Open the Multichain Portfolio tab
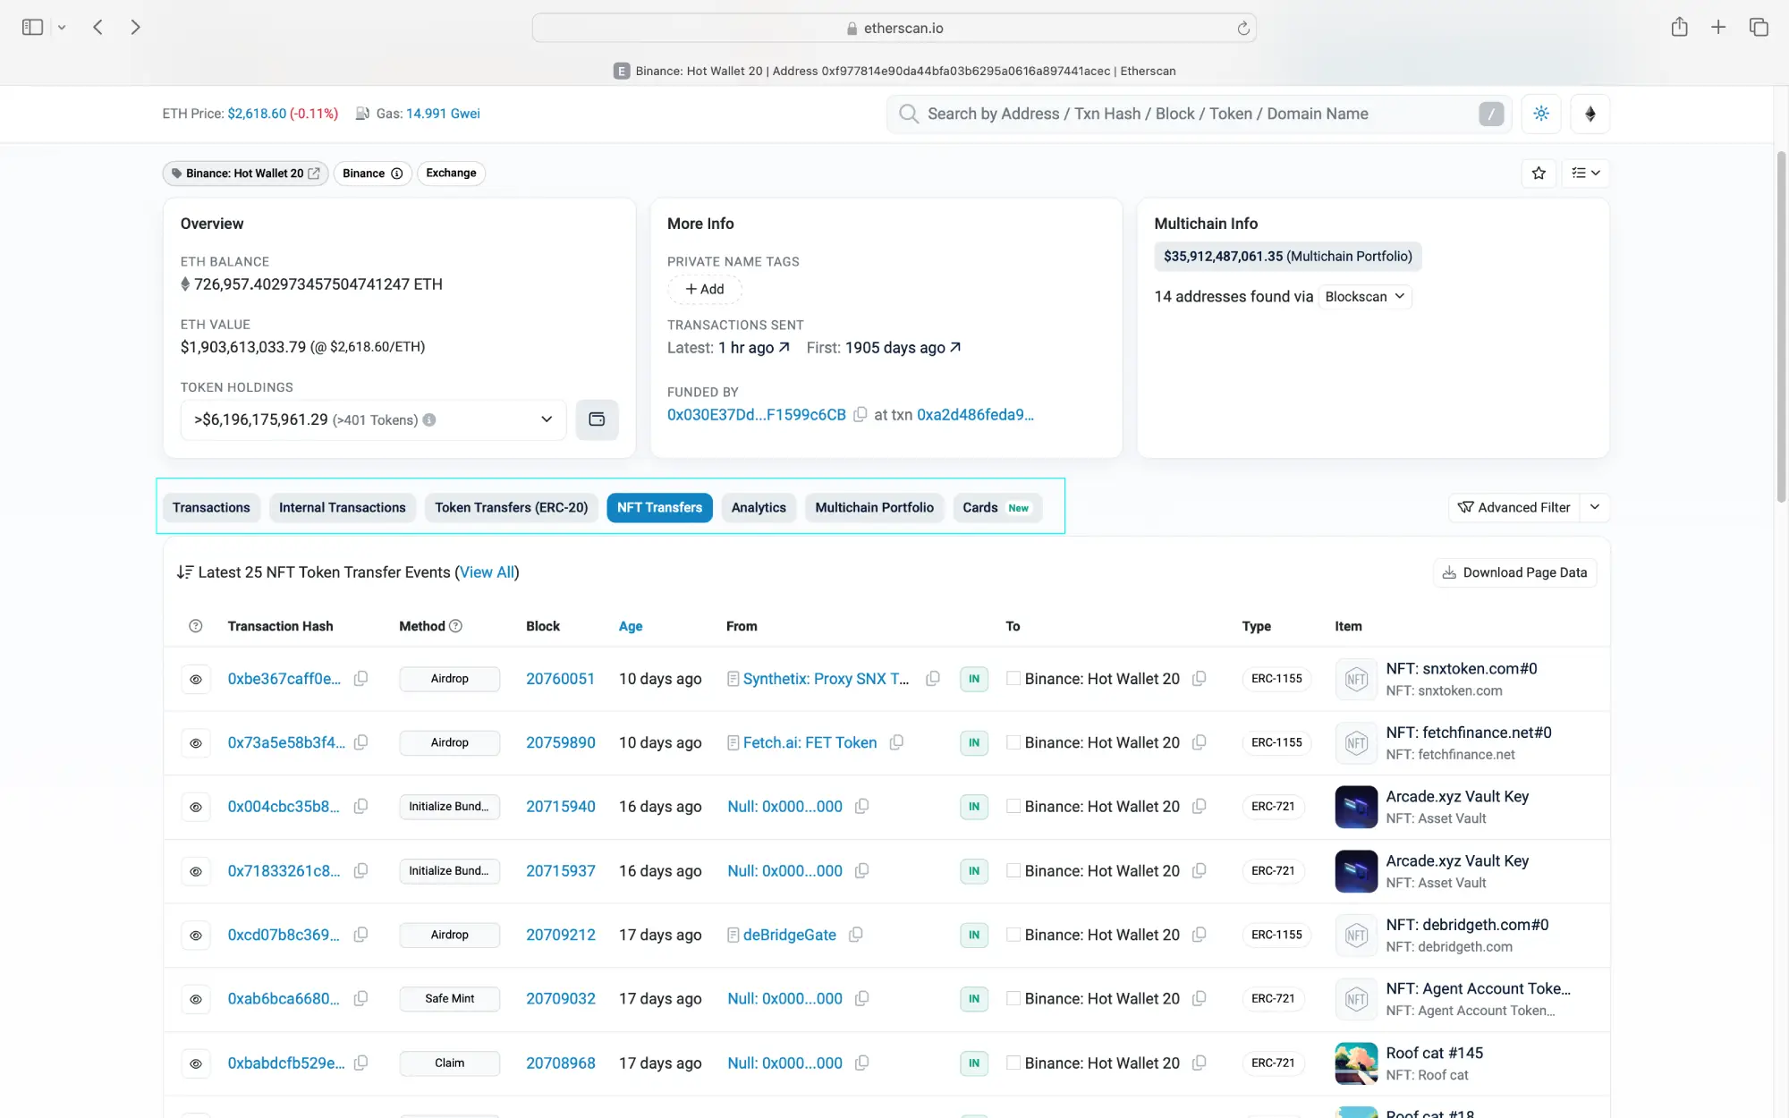 click(874, 507)
